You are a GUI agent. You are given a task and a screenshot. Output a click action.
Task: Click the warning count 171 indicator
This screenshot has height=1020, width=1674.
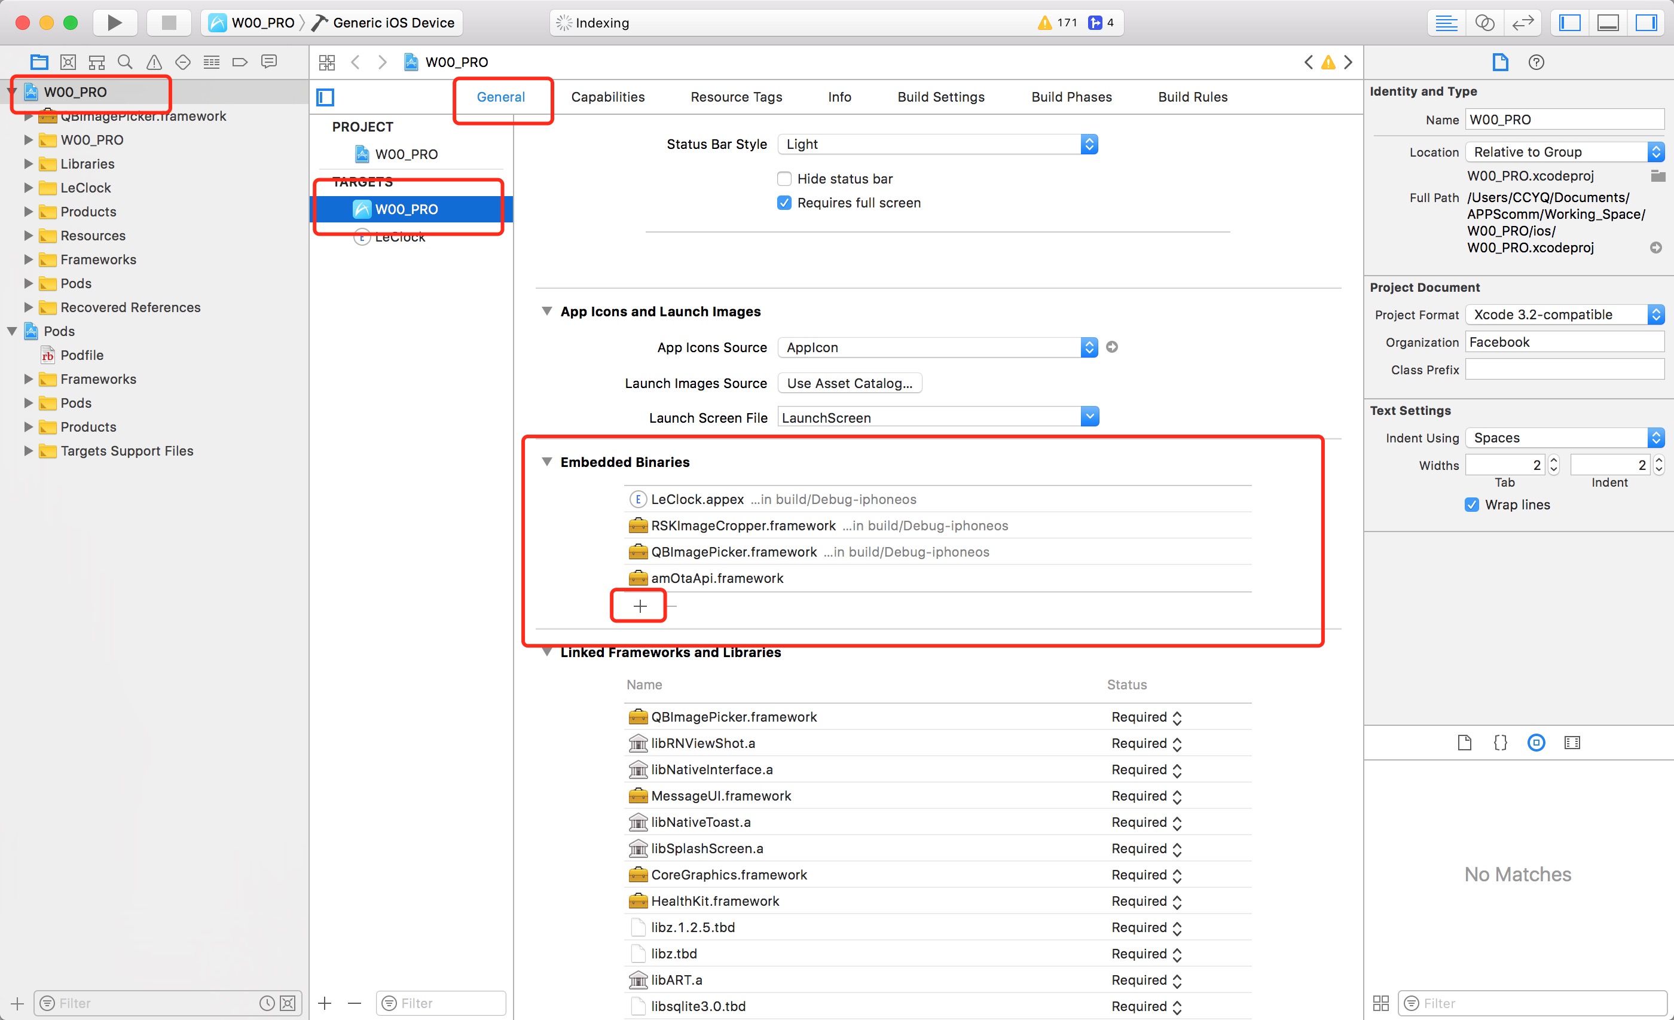click(1057, 23)
